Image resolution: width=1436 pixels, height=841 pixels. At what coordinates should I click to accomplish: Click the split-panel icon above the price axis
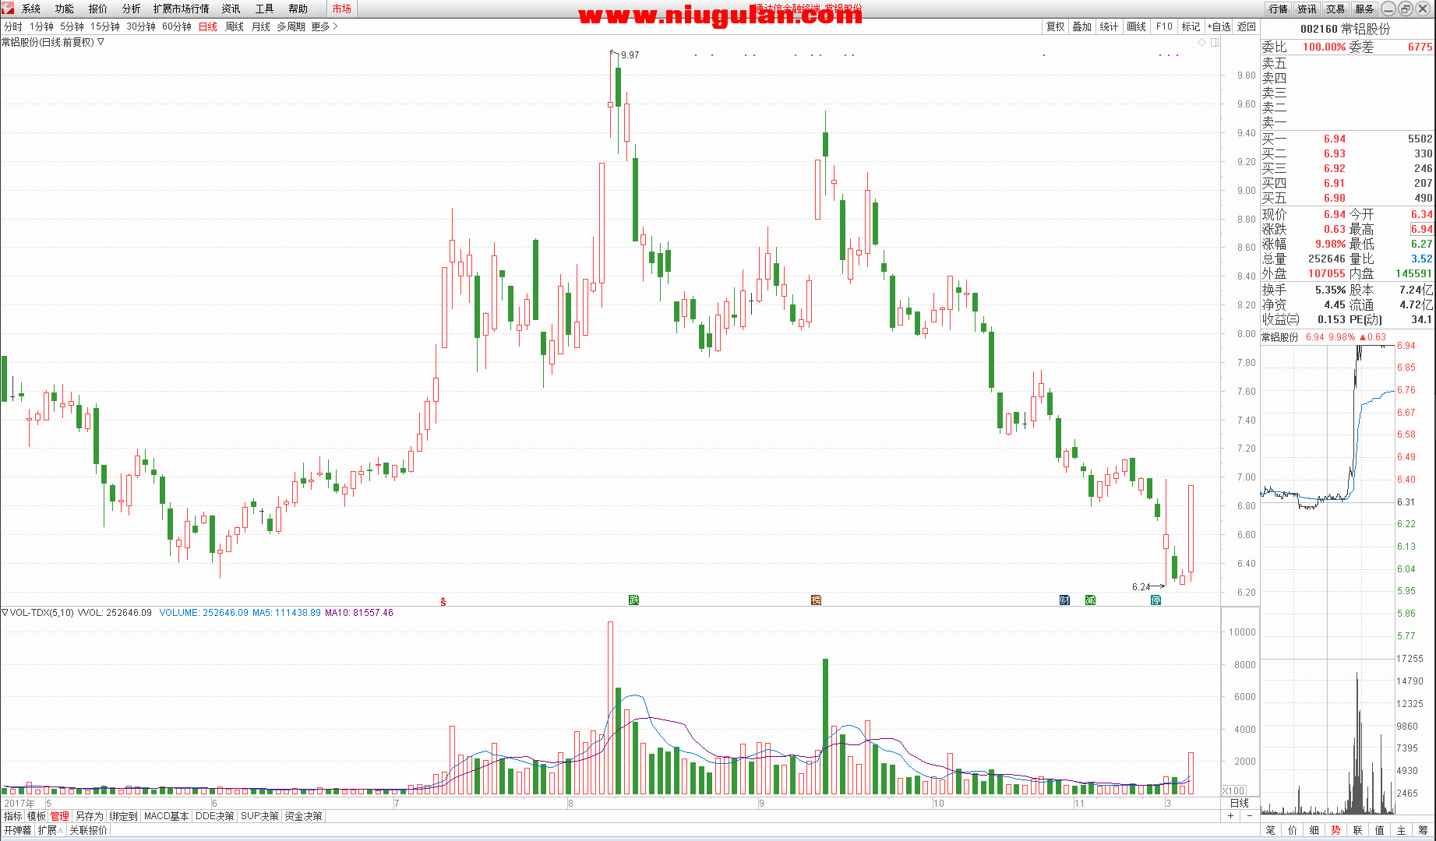pos(1215,42)
